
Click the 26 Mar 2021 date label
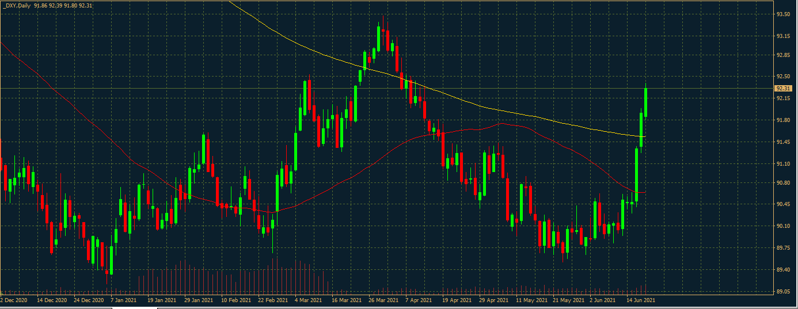(x=383, y=300)
